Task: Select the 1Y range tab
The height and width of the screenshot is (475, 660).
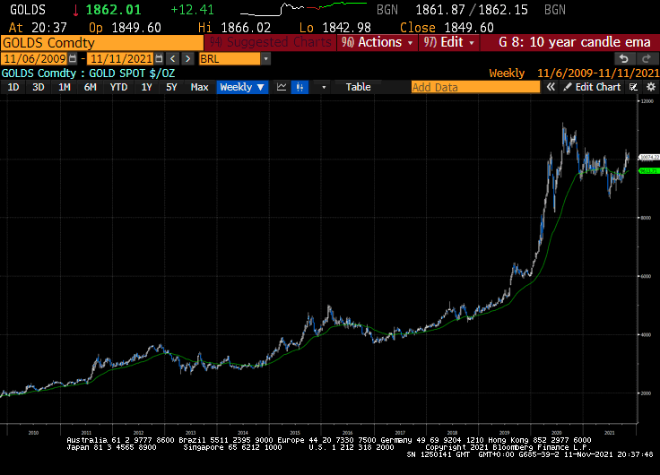Action: click(x=146, y=87)
